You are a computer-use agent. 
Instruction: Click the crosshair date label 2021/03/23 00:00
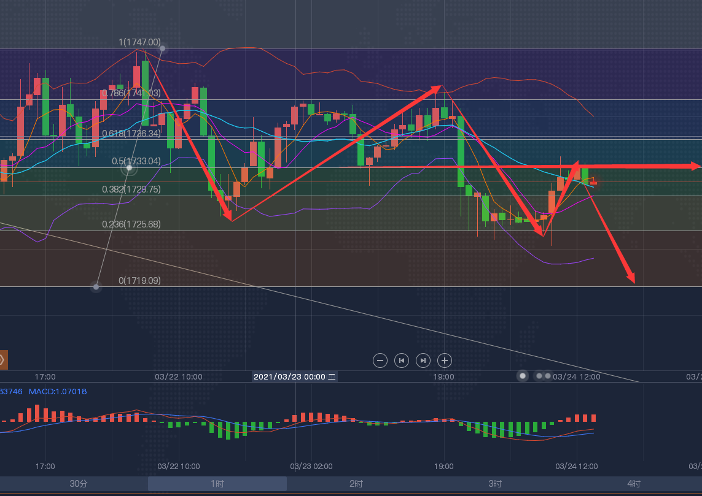pyautogui.click(x=295, y=376)
